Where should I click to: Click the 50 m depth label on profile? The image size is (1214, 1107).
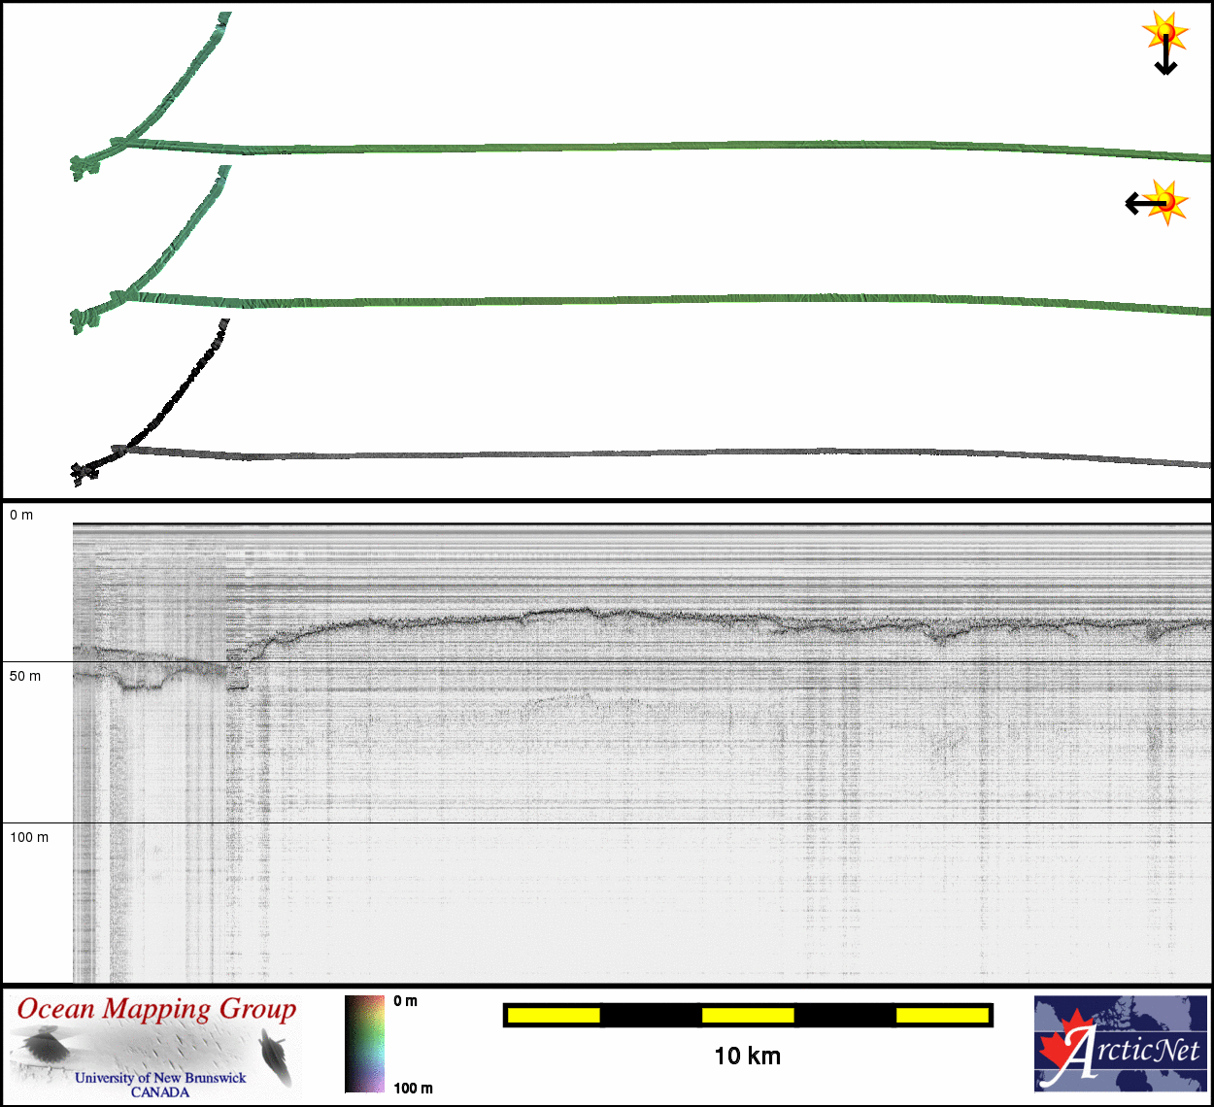pos(25,676)
